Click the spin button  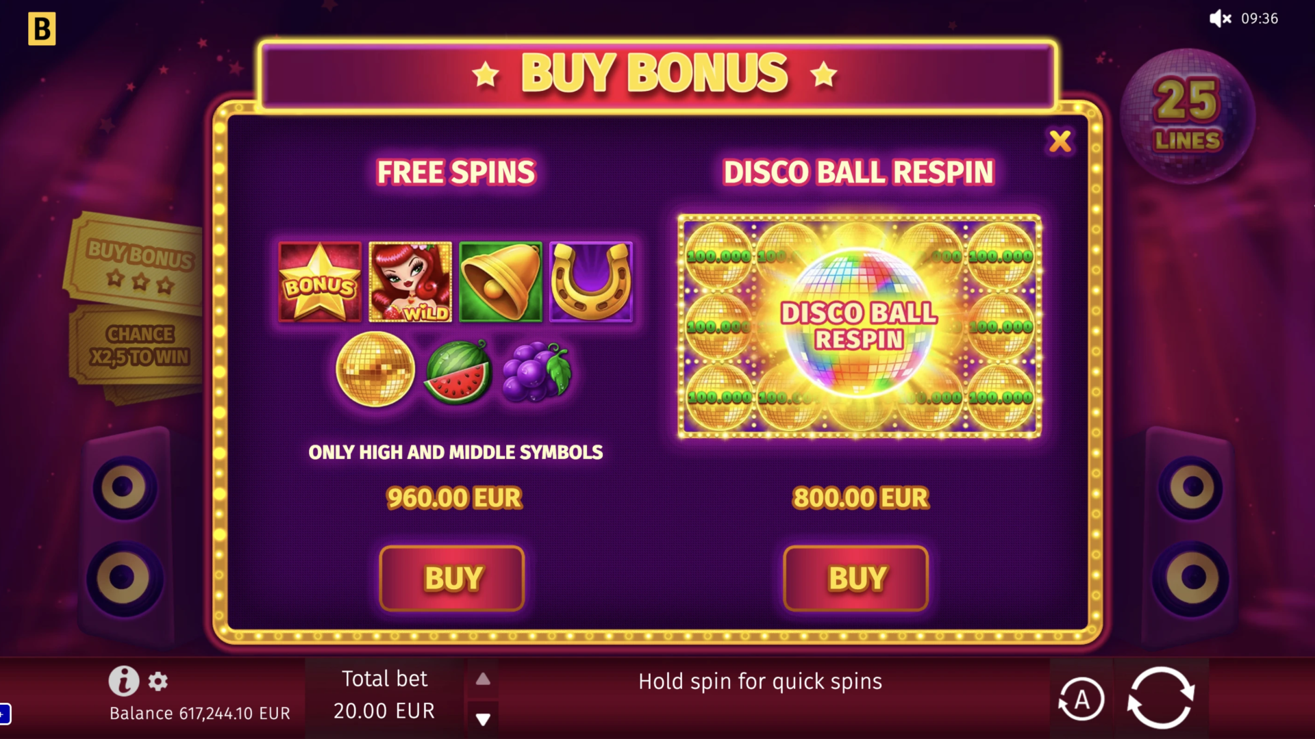(1161, 697)
